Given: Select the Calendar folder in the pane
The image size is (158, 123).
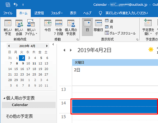Looking at the screenshot, I should [29, 105].
